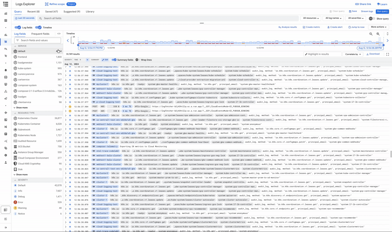Open the More actions dropdown
This screenshot has width=392, height=232.
pyautogui.click(x=379, y=27)
